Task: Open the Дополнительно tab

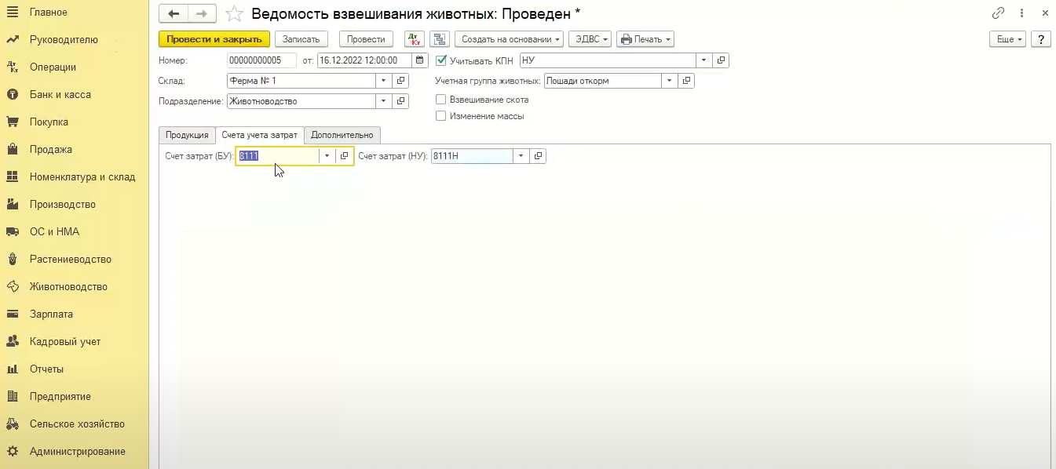Action: (x=342, y=135)
